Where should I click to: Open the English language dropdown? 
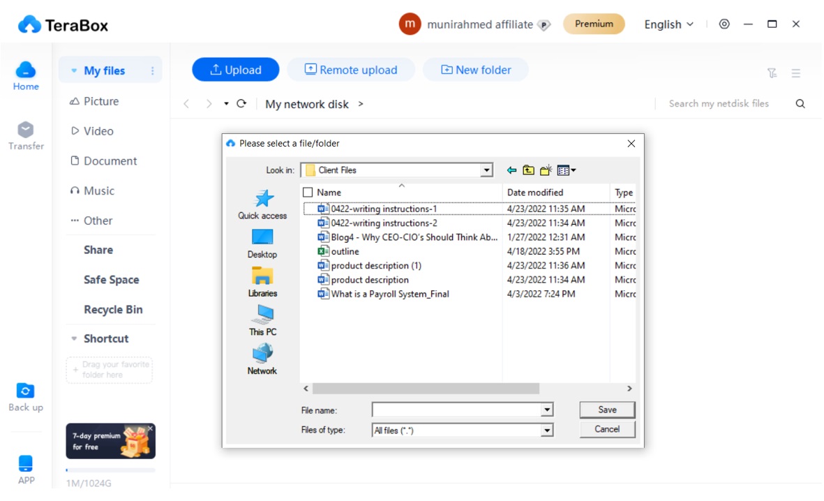[x=668, y=24]
